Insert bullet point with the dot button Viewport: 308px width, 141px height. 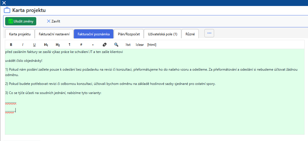pyautogui.click(x=93, y=45)
